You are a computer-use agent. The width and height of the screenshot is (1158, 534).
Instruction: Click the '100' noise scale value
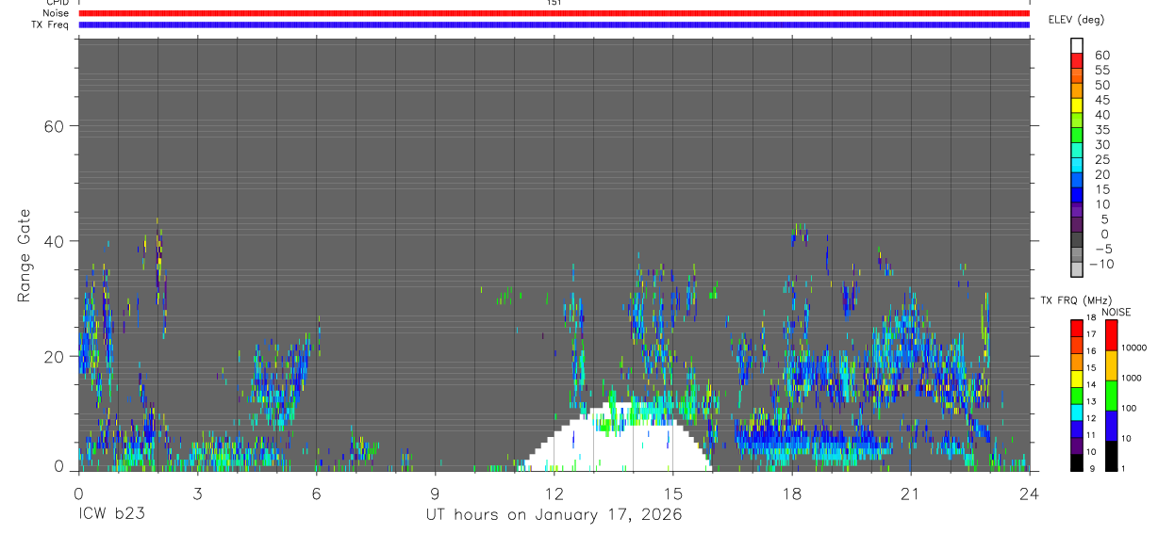tap(1130, 409)
